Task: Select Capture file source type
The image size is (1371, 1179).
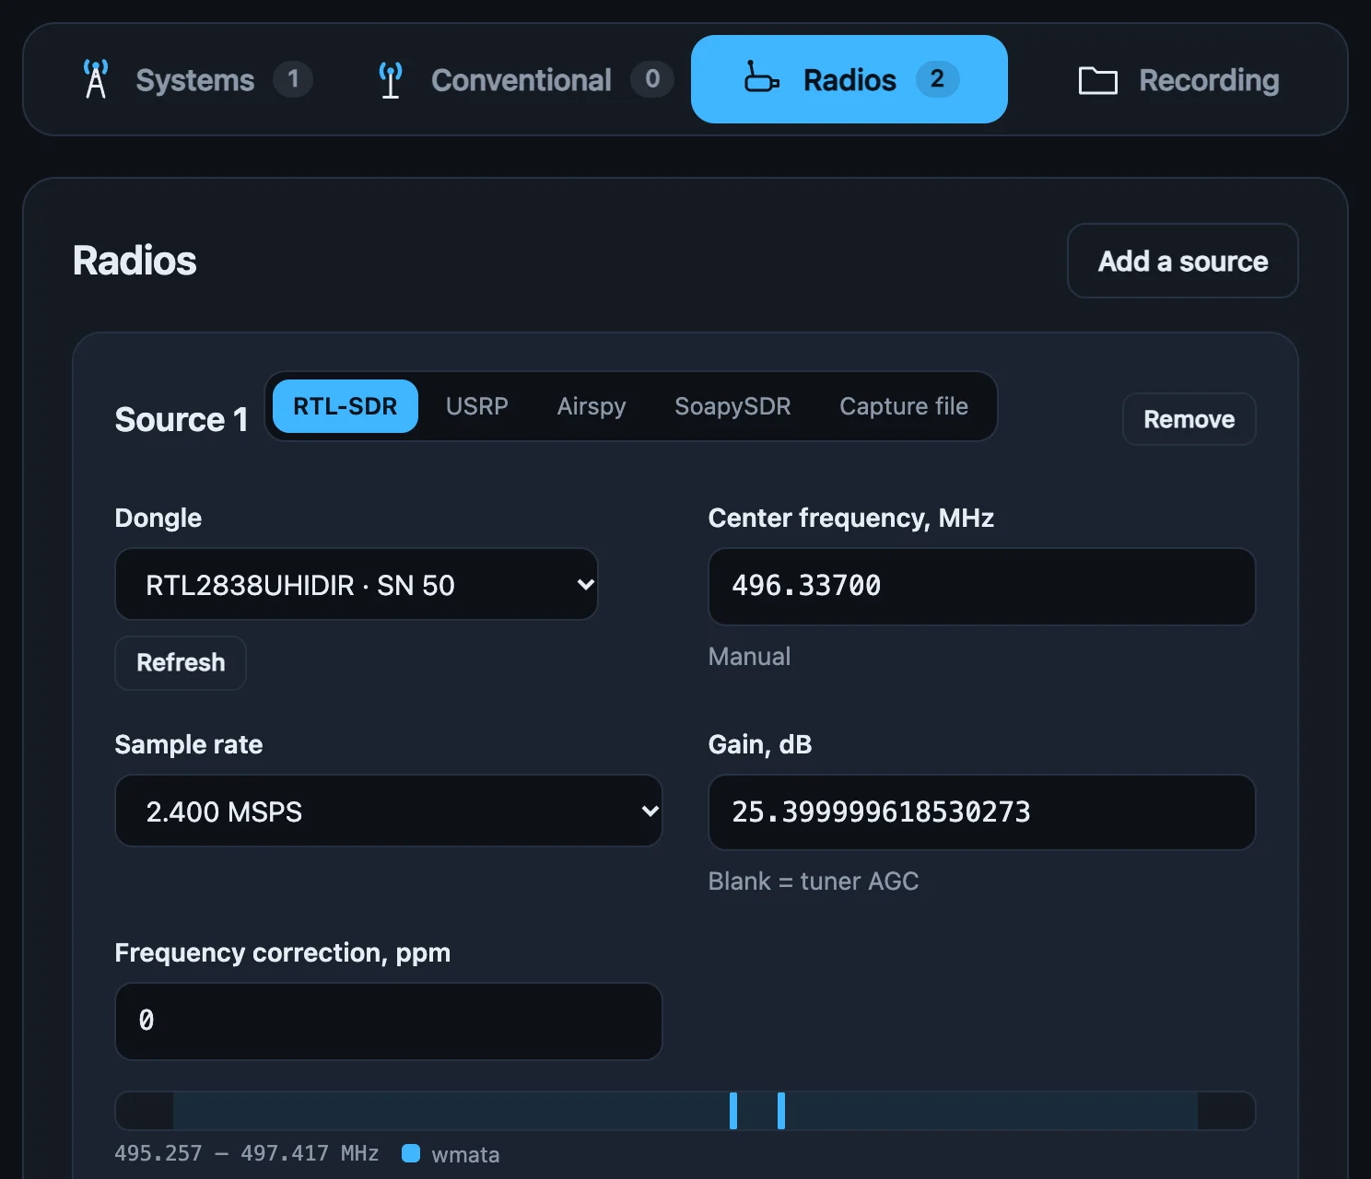Action: click(904, 406)
